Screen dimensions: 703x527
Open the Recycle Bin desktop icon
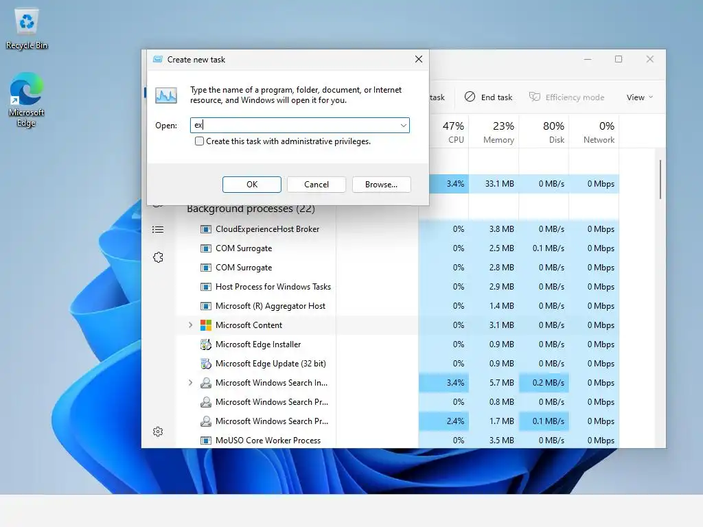click(x=27, y=28)
